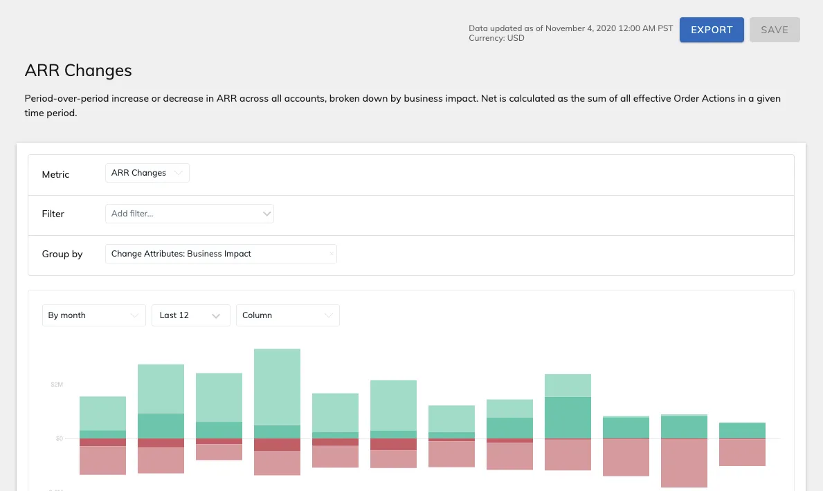This screenshot has height=491, width=823.
Task: Click the 'Currency: USD' text
Action: [496, 38]
